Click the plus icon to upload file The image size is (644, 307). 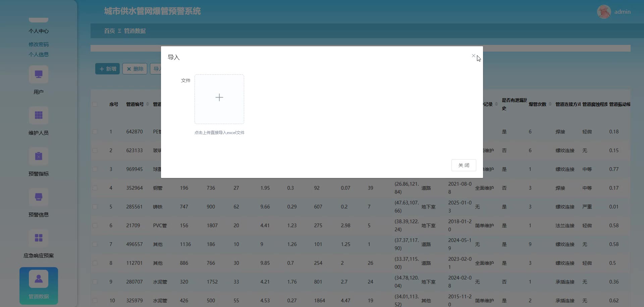point(219,98)
